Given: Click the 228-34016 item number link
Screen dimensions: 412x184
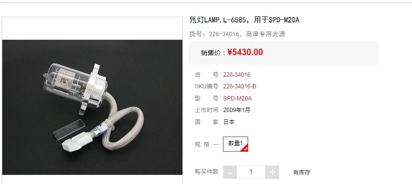Looking at the screenshot, I should 237,75.
